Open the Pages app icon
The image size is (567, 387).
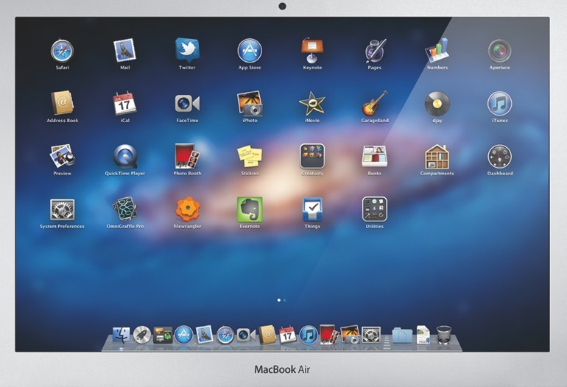tap(375, 51)
